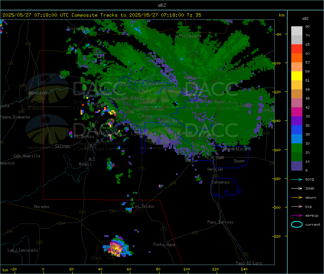Screen dimensions: 324x274
Task: Click the 'Morados' place label
Action: coord(42,207)
